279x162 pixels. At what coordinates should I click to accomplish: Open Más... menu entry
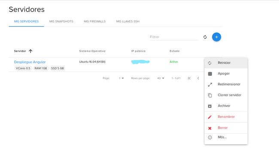click(226, 137)
